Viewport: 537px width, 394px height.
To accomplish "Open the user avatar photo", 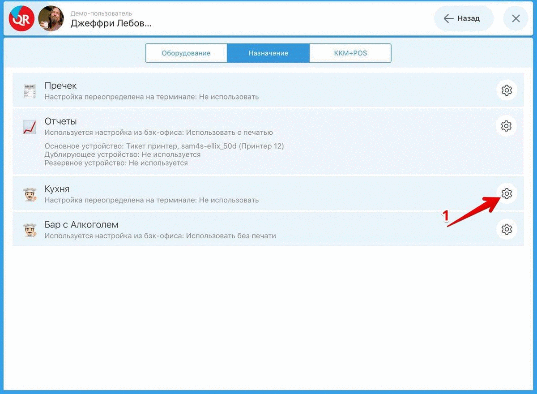I will point(51,19).
